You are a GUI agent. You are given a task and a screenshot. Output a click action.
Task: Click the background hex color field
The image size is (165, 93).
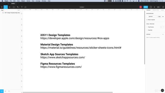pos(153,17)
